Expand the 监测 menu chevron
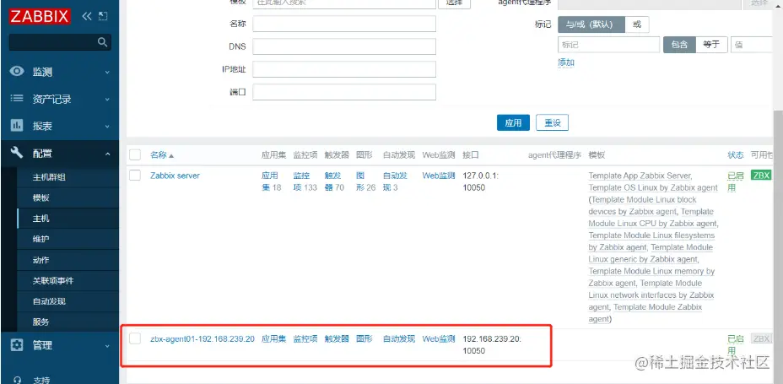Screen dimensions: 783x384 [107, 73]
